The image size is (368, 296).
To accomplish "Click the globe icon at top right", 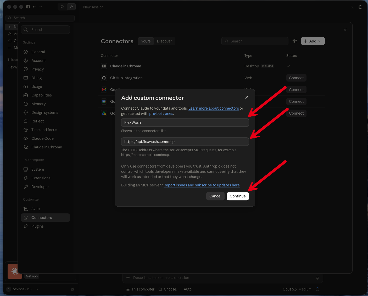I will point(360,7).
